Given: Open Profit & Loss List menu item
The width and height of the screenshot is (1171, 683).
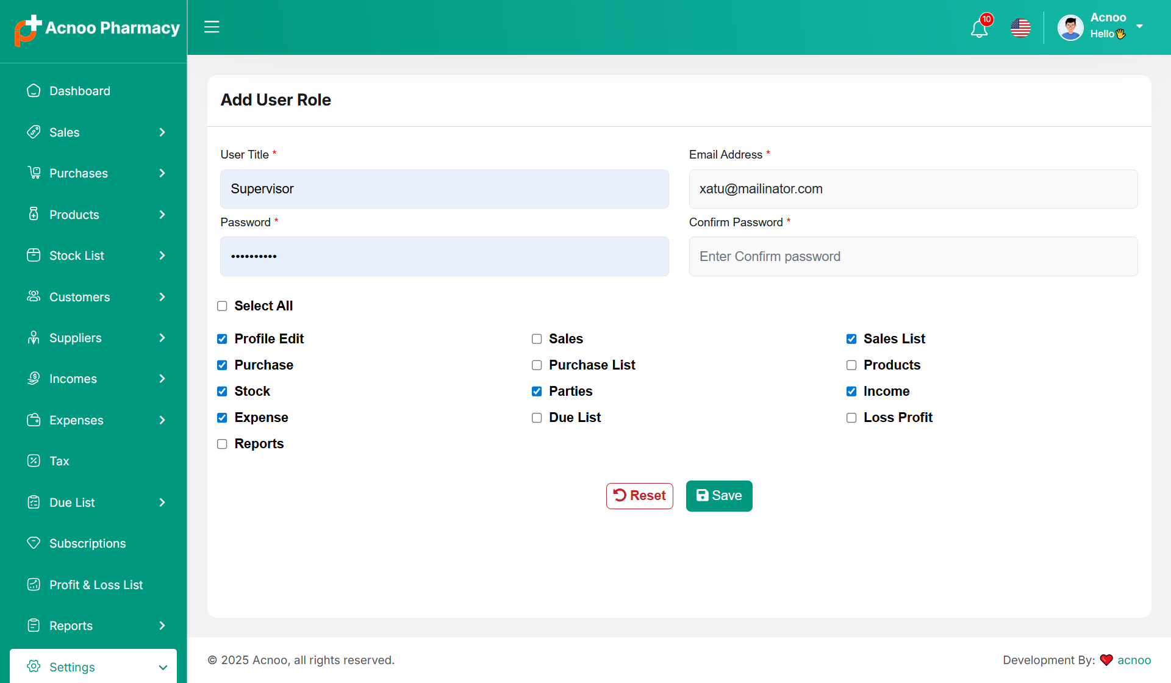Looking at the screenshot, I should pyautogui.click(x=96, y=585).
